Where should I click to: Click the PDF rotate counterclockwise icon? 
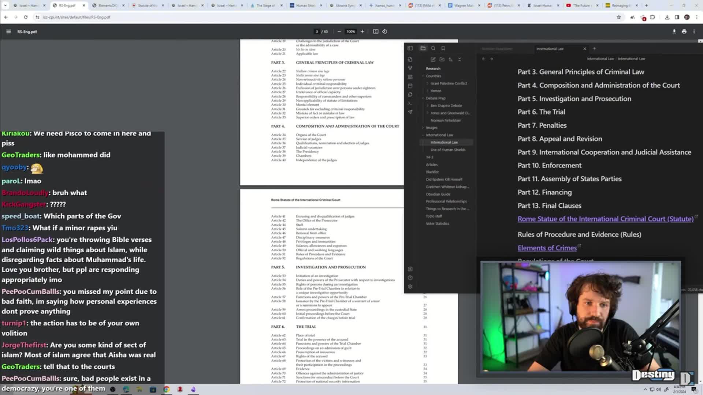pos(384,31)
